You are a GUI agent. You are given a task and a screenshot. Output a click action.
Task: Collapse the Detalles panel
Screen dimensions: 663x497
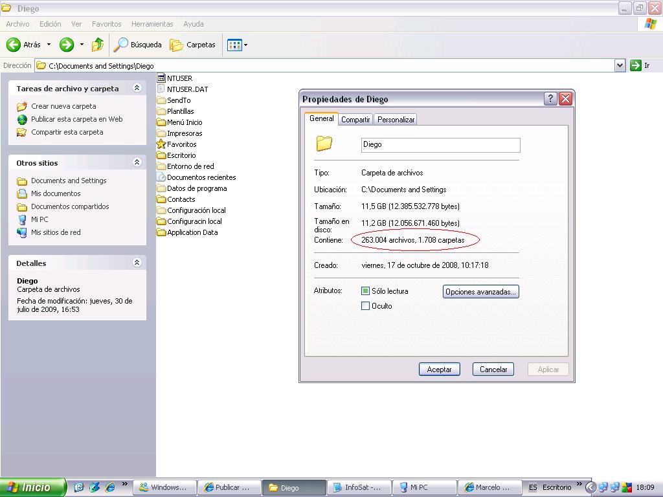click(137, 263)
